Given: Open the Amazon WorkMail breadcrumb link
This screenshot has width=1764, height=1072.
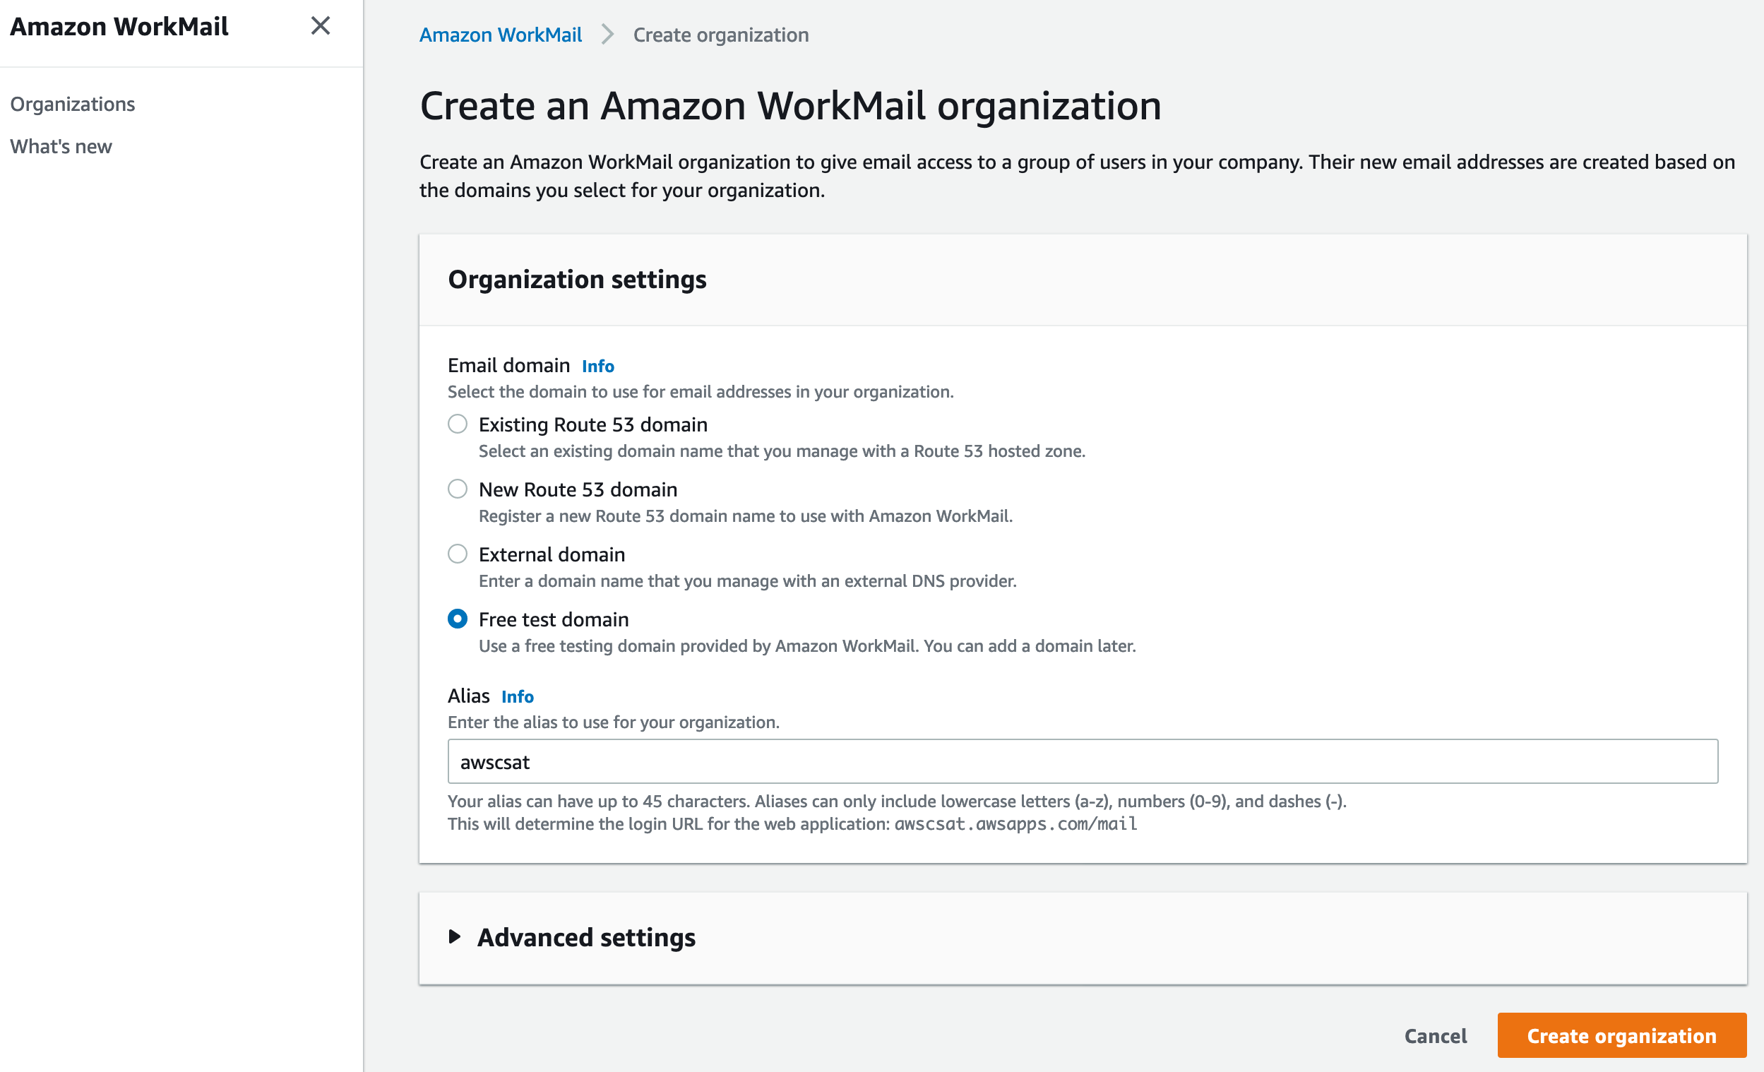Looking at the screenshot, I should coord(501,35).
